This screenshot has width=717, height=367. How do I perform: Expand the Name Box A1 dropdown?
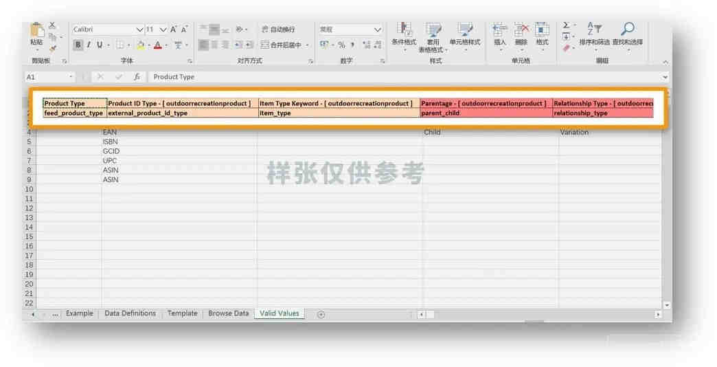[x=71, y=77]
